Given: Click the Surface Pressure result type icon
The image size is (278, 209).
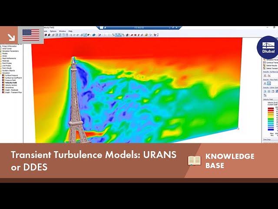Looking at the screenshot, I should click(x=3, y=75).
